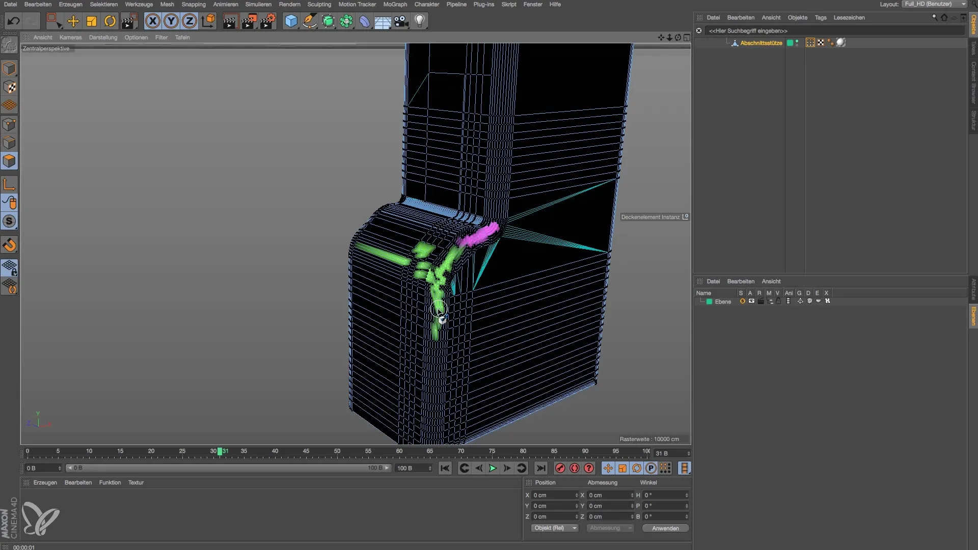Toggle Snap (S) in left toolbar

pyautogui.click(x=9, y=221)
